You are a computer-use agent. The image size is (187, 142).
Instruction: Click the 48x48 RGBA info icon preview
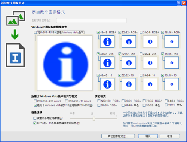107,41
